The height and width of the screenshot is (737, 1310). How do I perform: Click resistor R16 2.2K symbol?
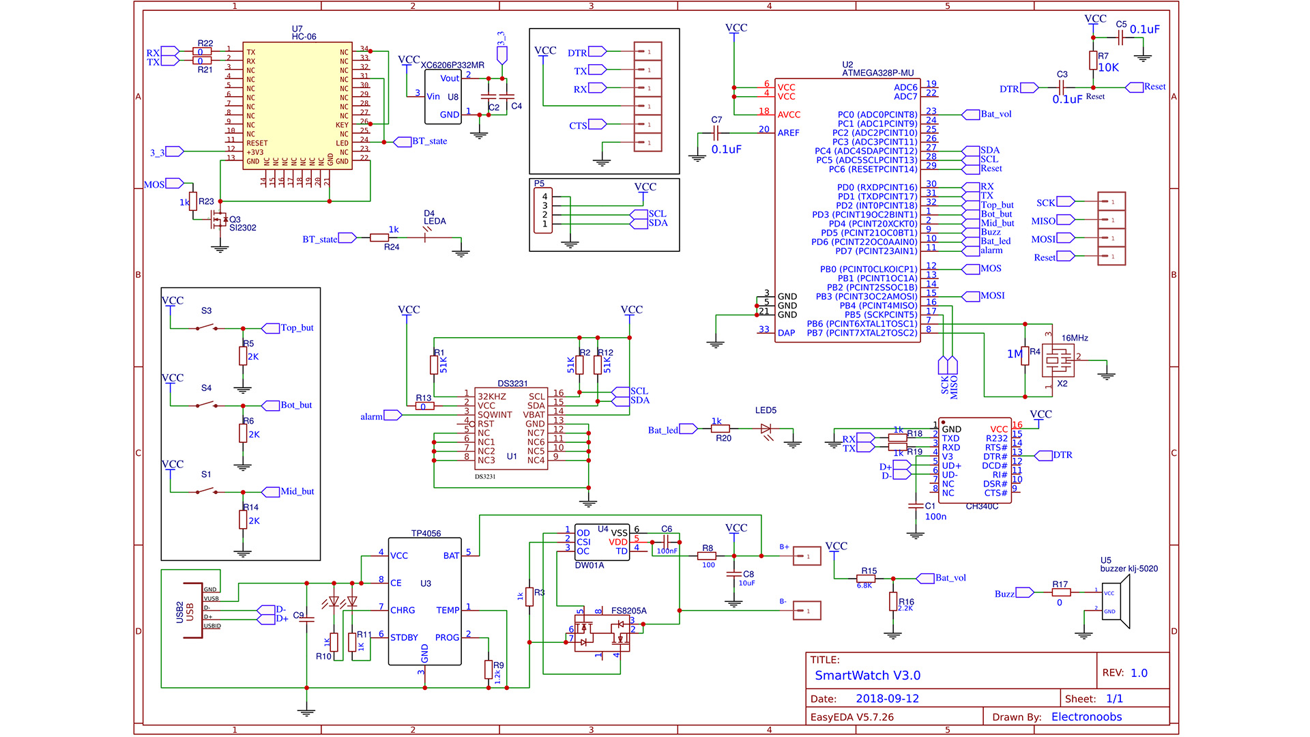(893, 601)
